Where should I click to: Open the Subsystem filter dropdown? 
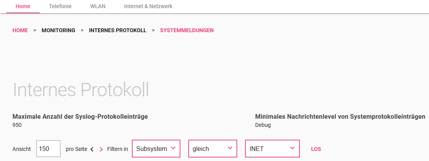point(156,149)
